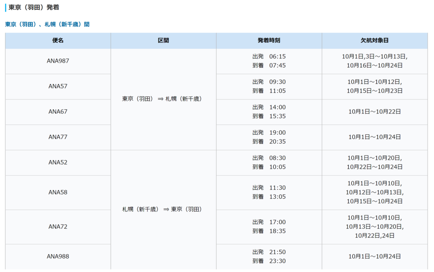Click the 06:15 departure time
Screen dimensions: 434x272
[277, 57]
